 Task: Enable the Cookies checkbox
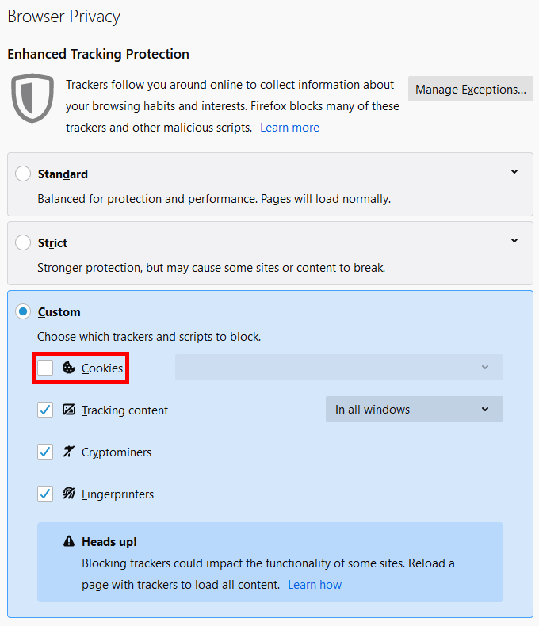point(45,368)
